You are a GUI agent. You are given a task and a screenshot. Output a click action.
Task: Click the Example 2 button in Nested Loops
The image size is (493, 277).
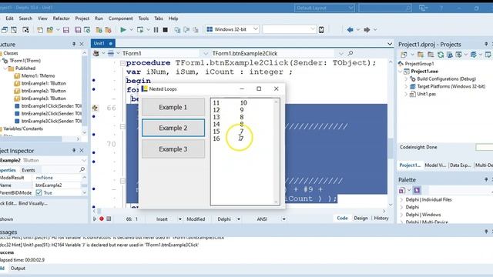[x=173, y=128]
